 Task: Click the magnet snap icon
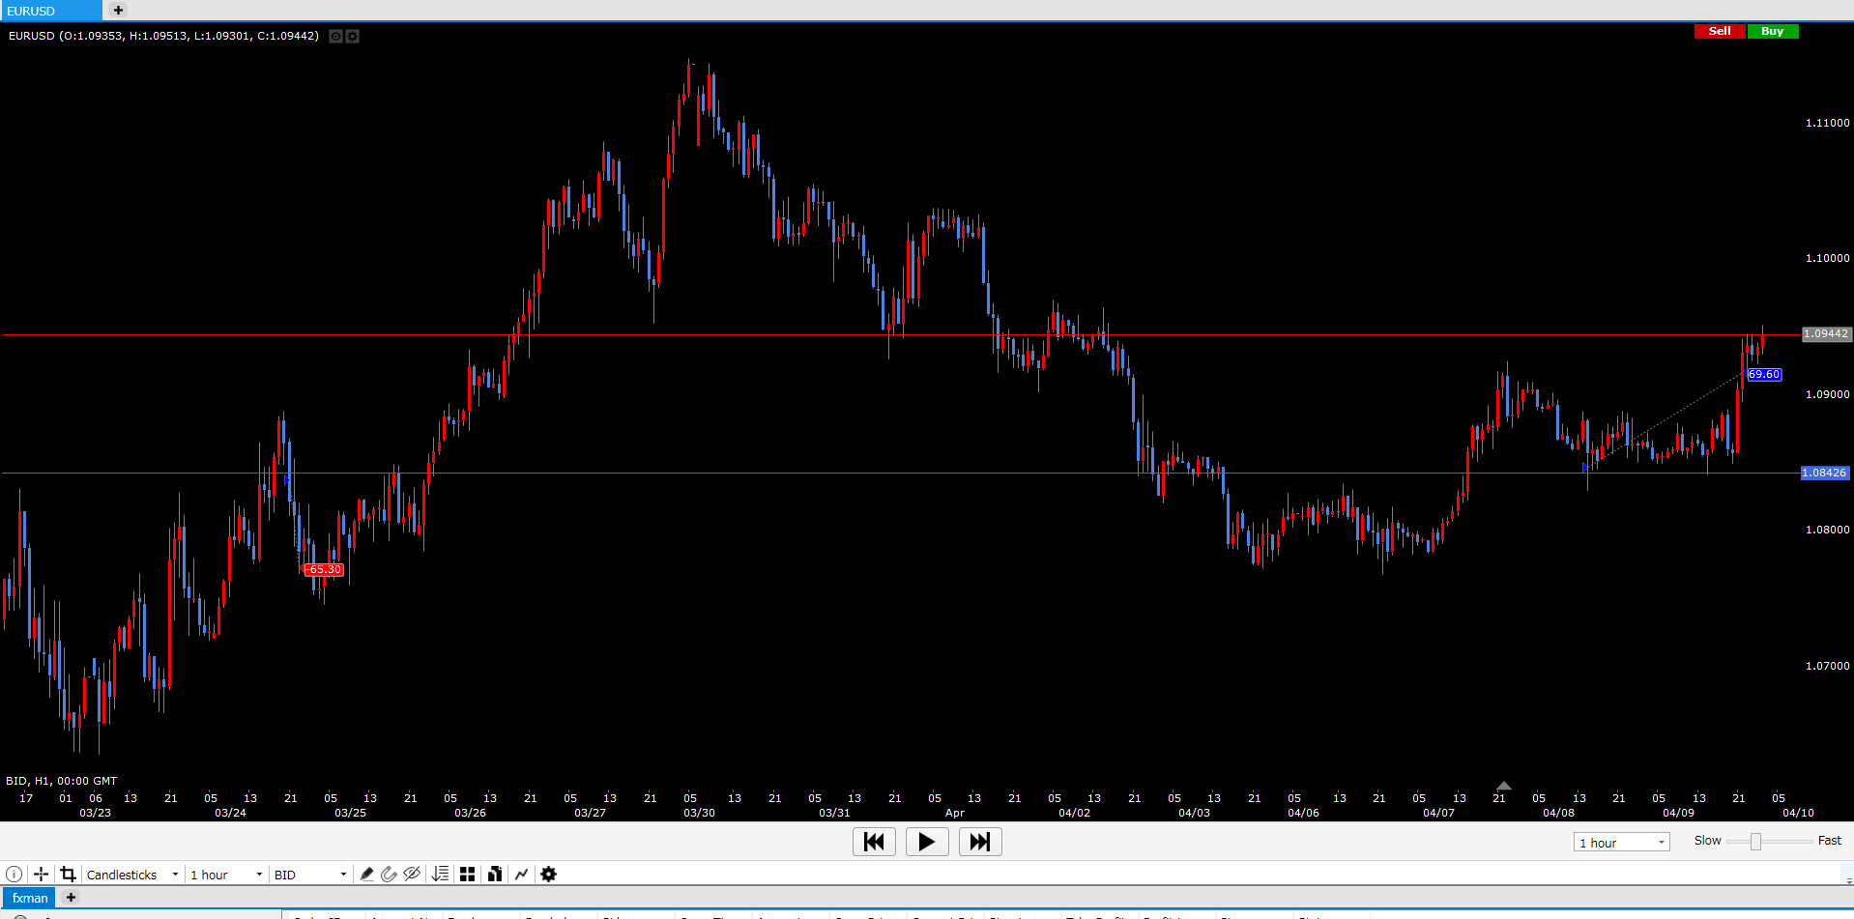point(389,874)
